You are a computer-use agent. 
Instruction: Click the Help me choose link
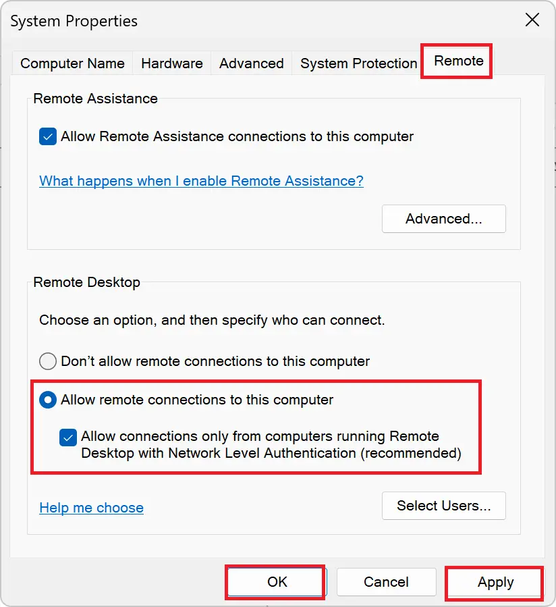(x=91, y=507)
